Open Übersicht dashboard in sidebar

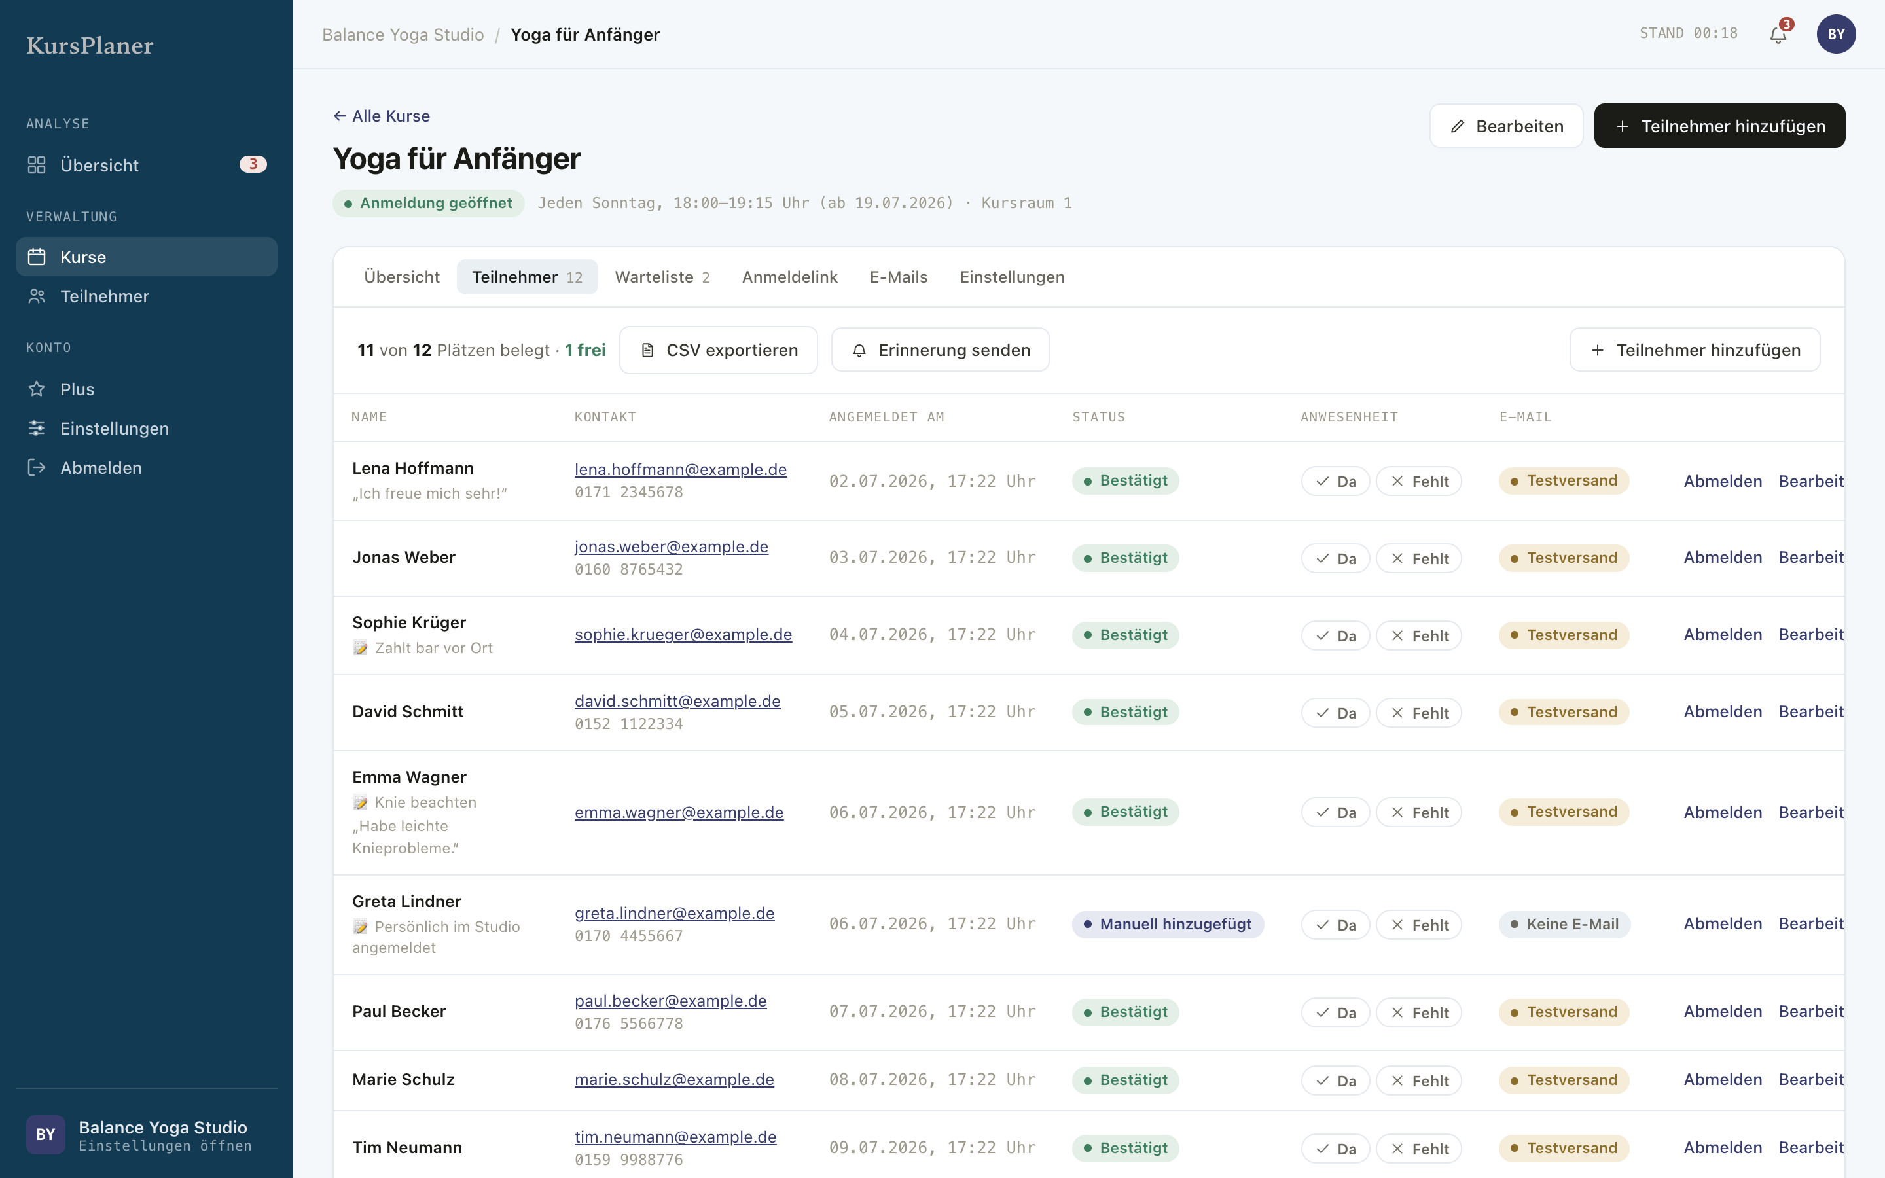pyautogui.click(x=147, y=164)
